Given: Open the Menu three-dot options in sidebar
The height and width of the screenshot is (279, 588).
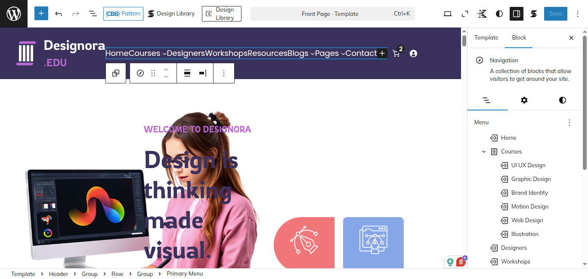Looking at the screenshot, I should pyautogui.click(x=569, y=123).
